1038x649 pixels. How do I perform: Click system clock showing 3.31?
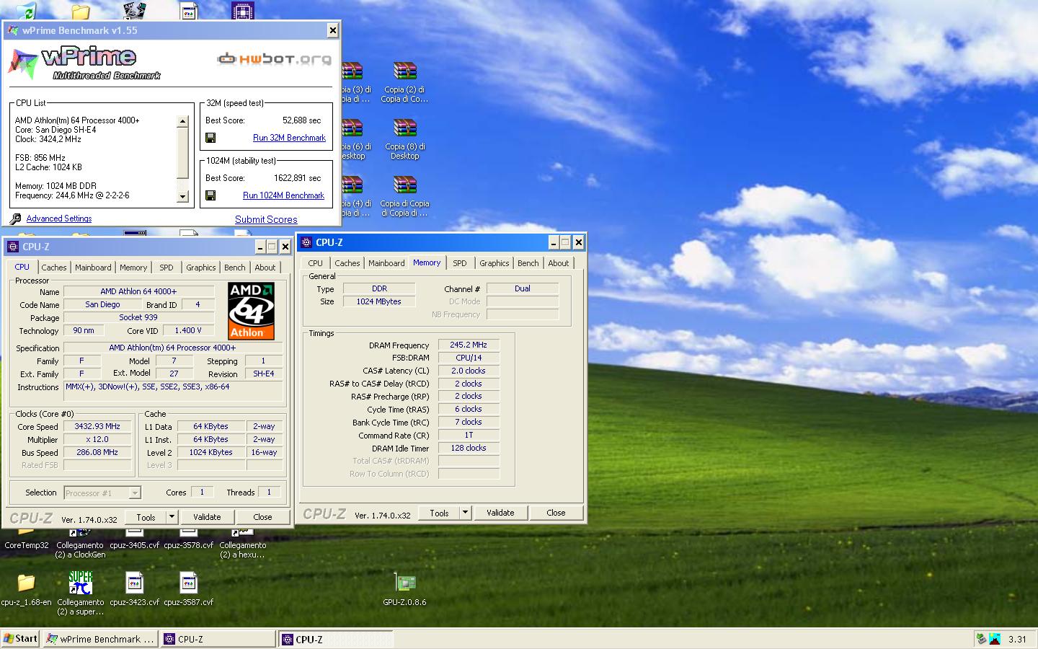(1017, 639)
